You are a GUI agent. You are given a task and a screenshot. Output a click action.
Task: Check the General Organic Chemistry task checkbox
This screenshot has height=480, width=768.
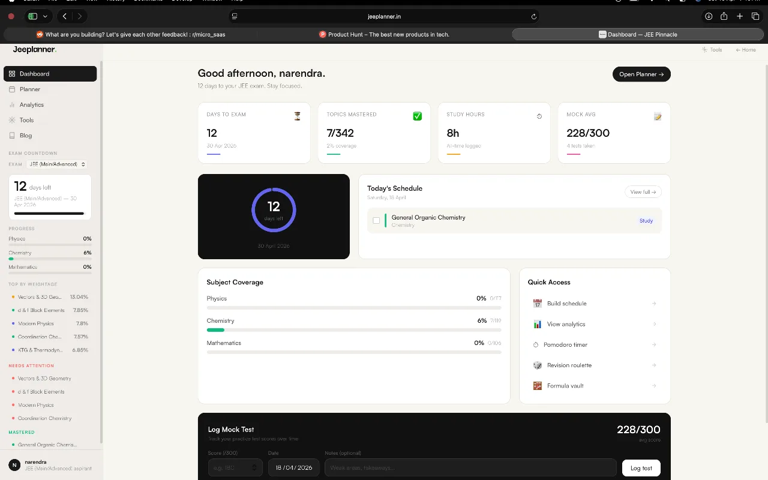click(376, 221)
